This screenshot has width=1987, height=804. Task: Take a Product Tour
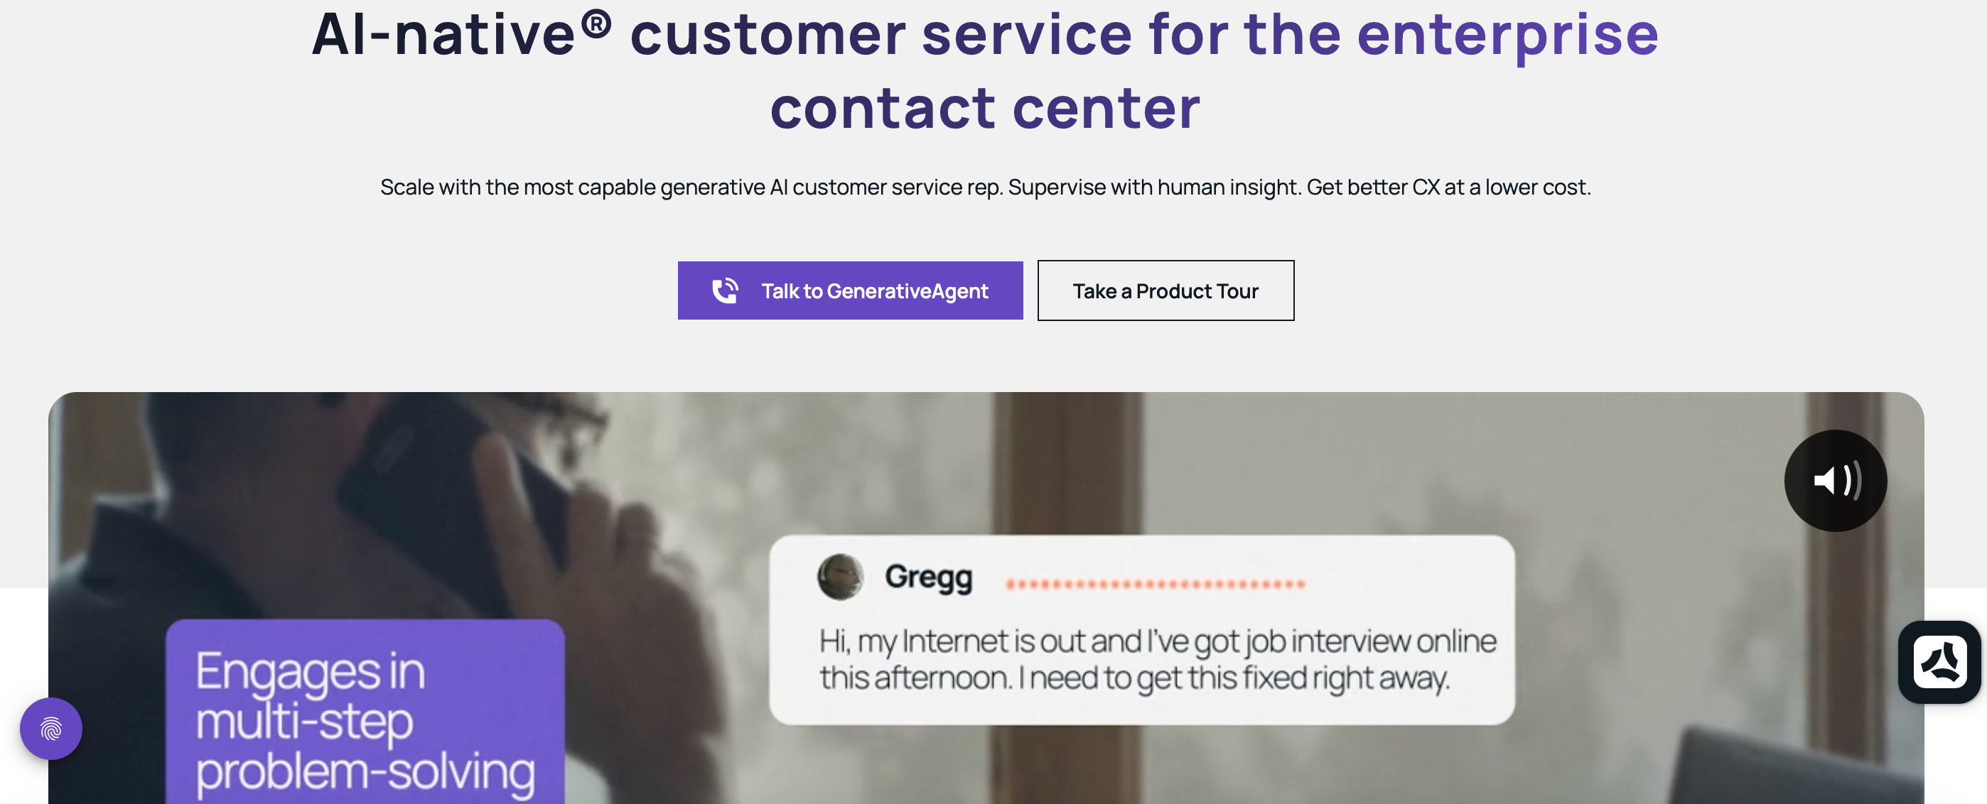pos(1165,290)
